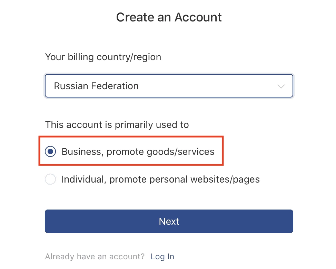Click 'Business, promote goods/services' label text
This screenshot has width=336, height=269.
tap(138, 152)
